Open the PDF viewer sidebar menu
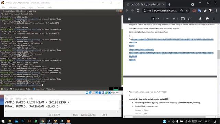This screenshot has height=124, width=220. pos(129,19)
